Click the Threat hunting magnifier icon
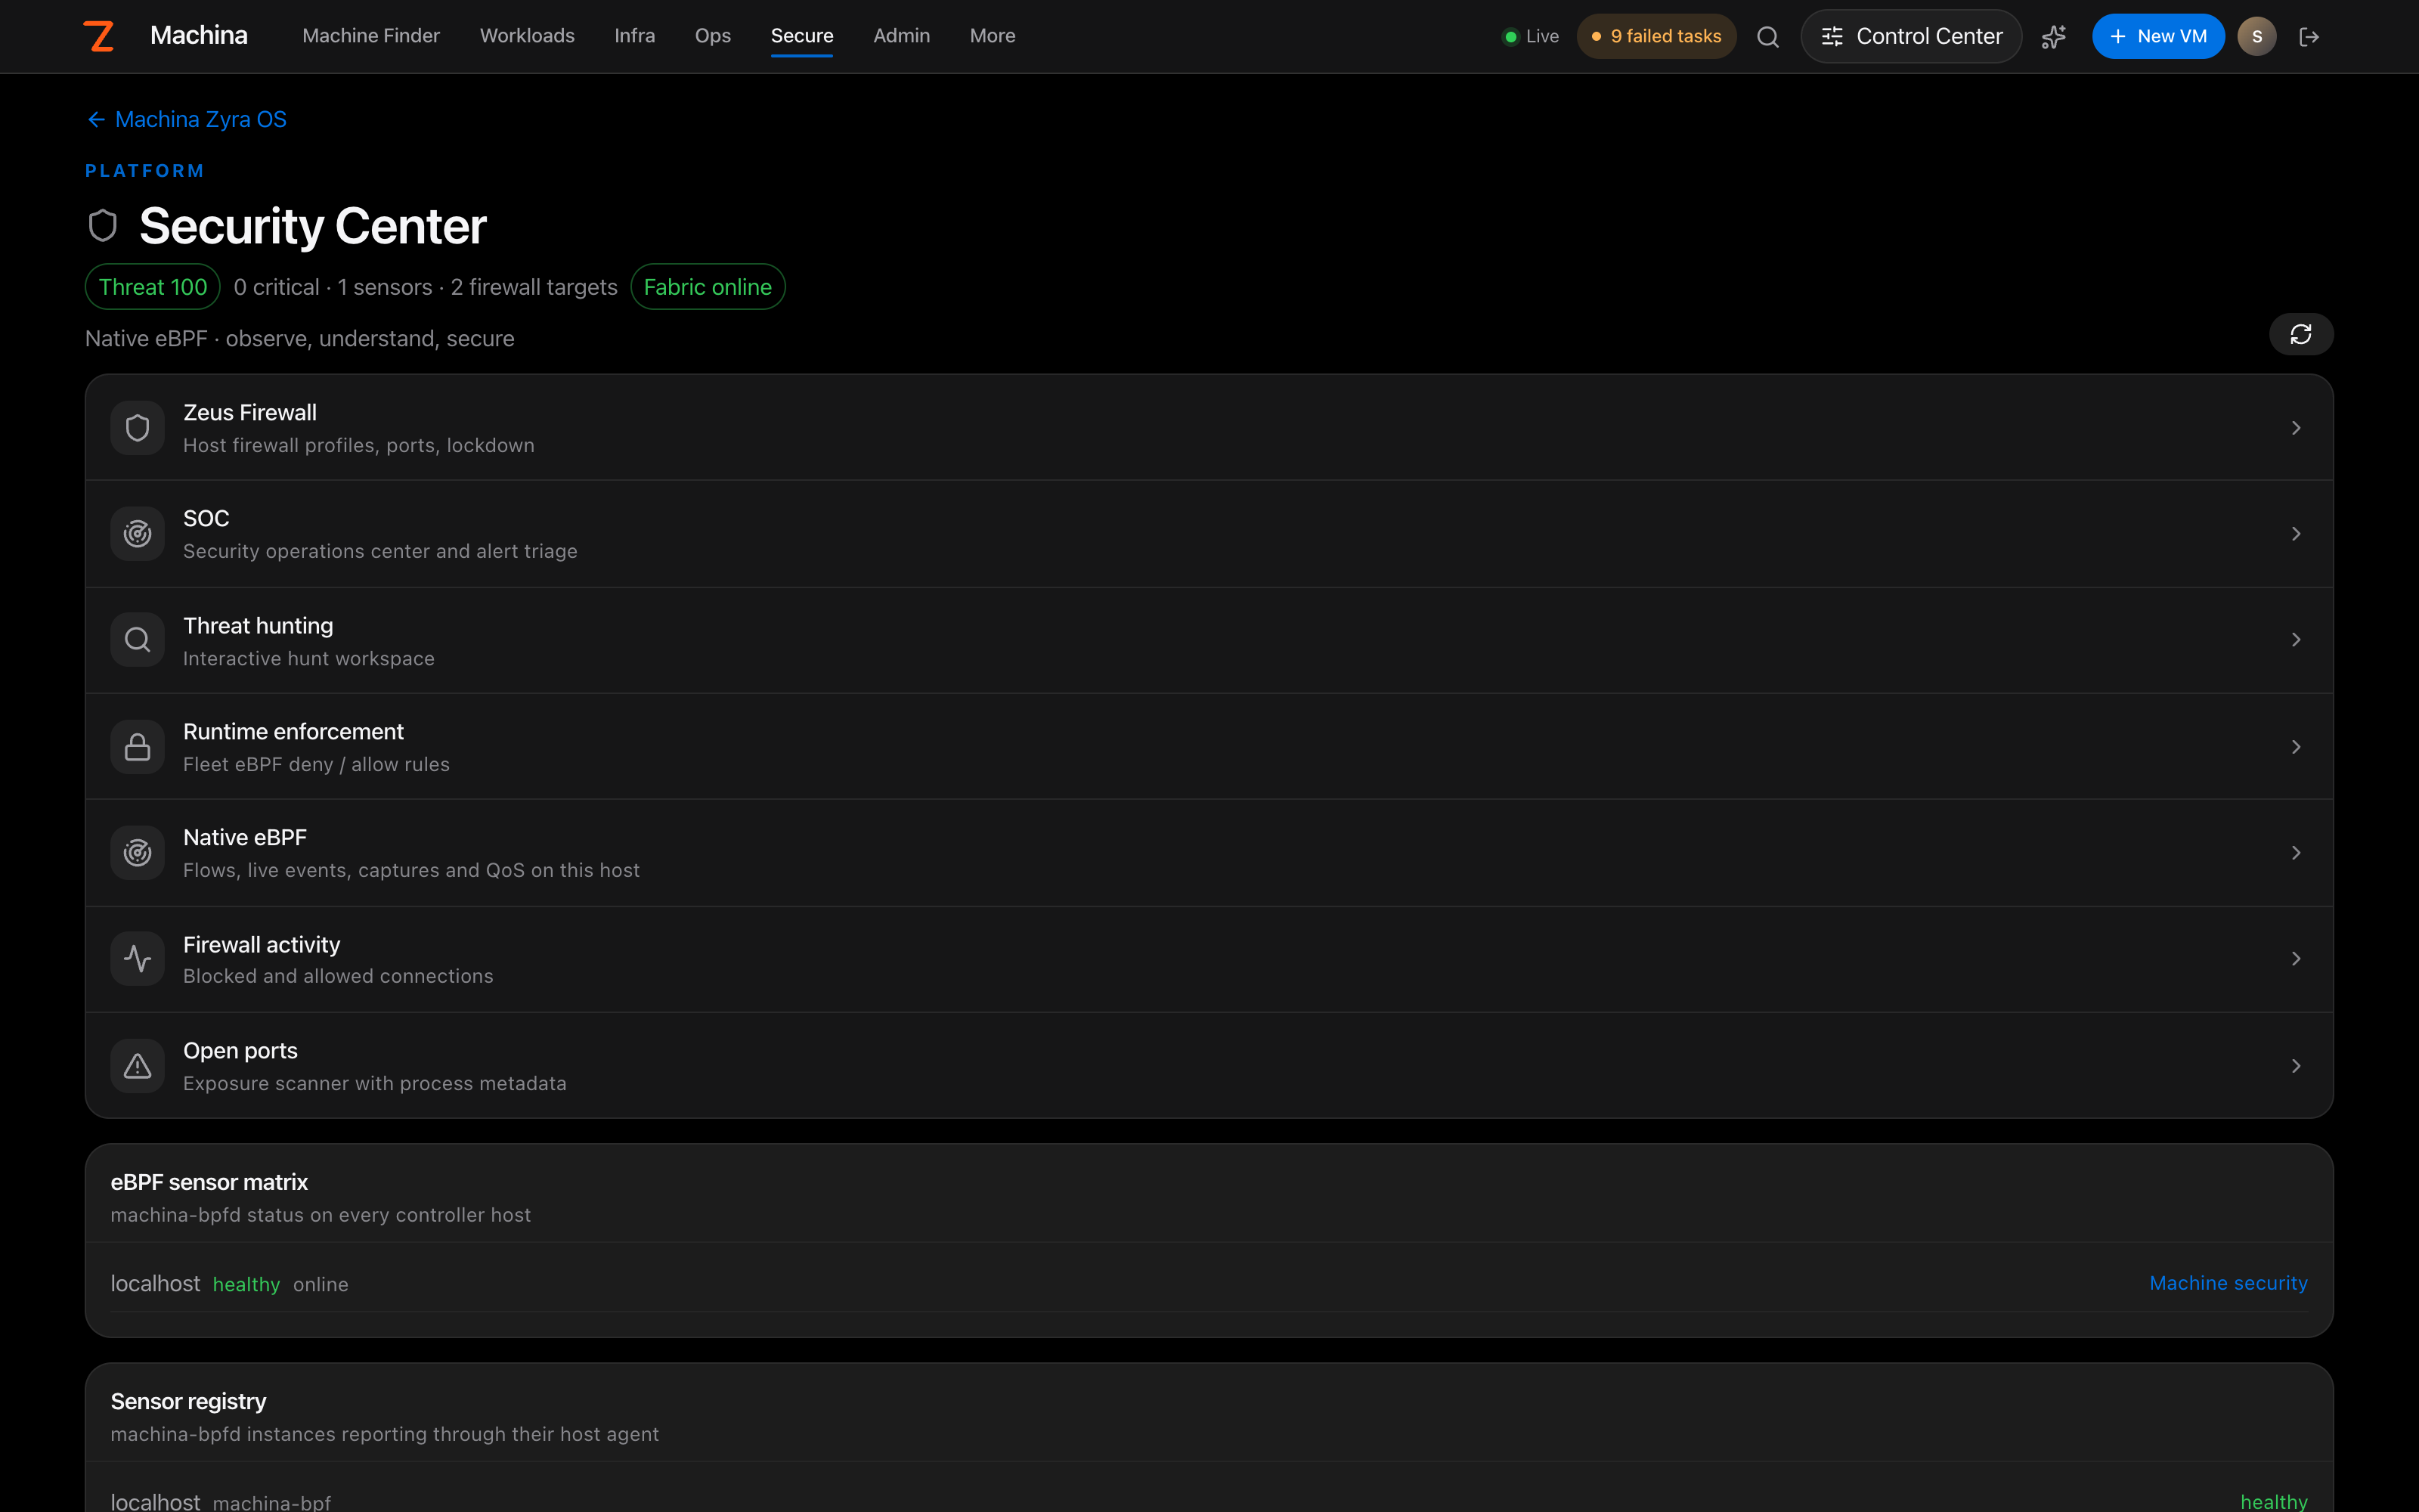 pyautogui.click(x=137, y=640)
